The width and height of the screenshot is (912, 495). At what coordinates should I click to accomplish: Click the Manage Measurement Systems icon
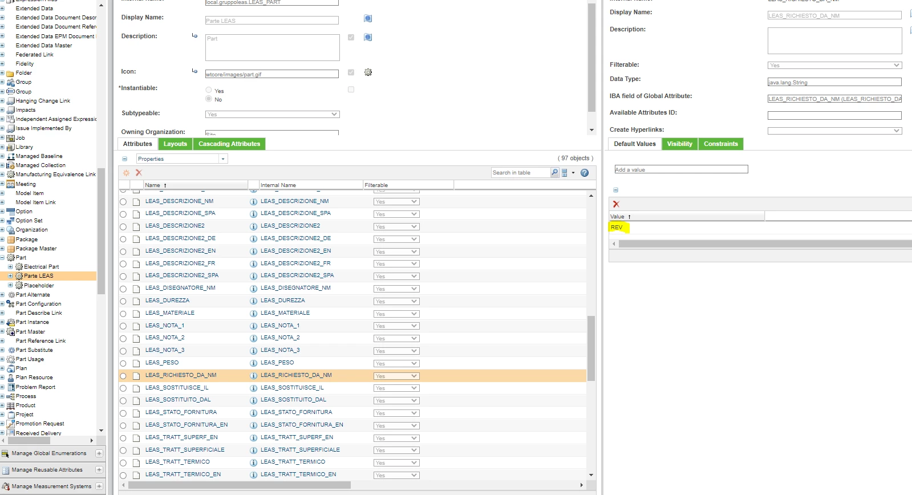[6, 486]
